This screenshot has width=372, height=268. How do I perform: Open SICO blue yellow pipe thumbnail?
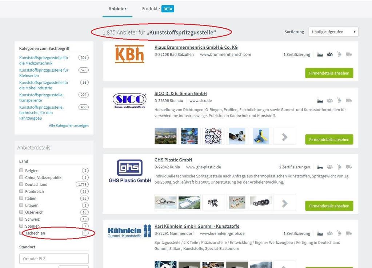coord(261,136)
